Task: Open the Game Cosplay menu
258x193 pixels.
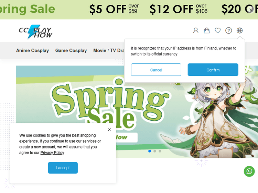Action: point(71,50)
